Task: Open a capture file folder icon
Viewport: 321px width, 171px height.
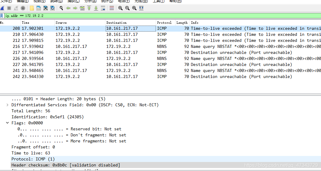Action: [x=32, y=8]
